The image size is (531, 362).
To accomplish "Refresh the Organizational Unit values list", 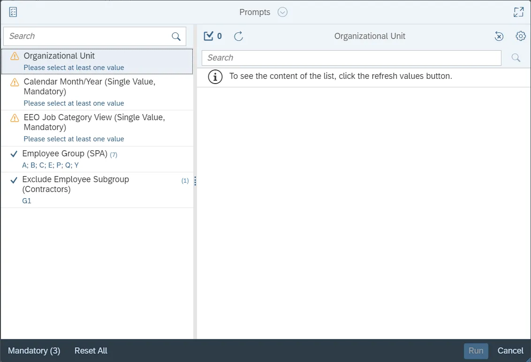I will pos(239,36).
